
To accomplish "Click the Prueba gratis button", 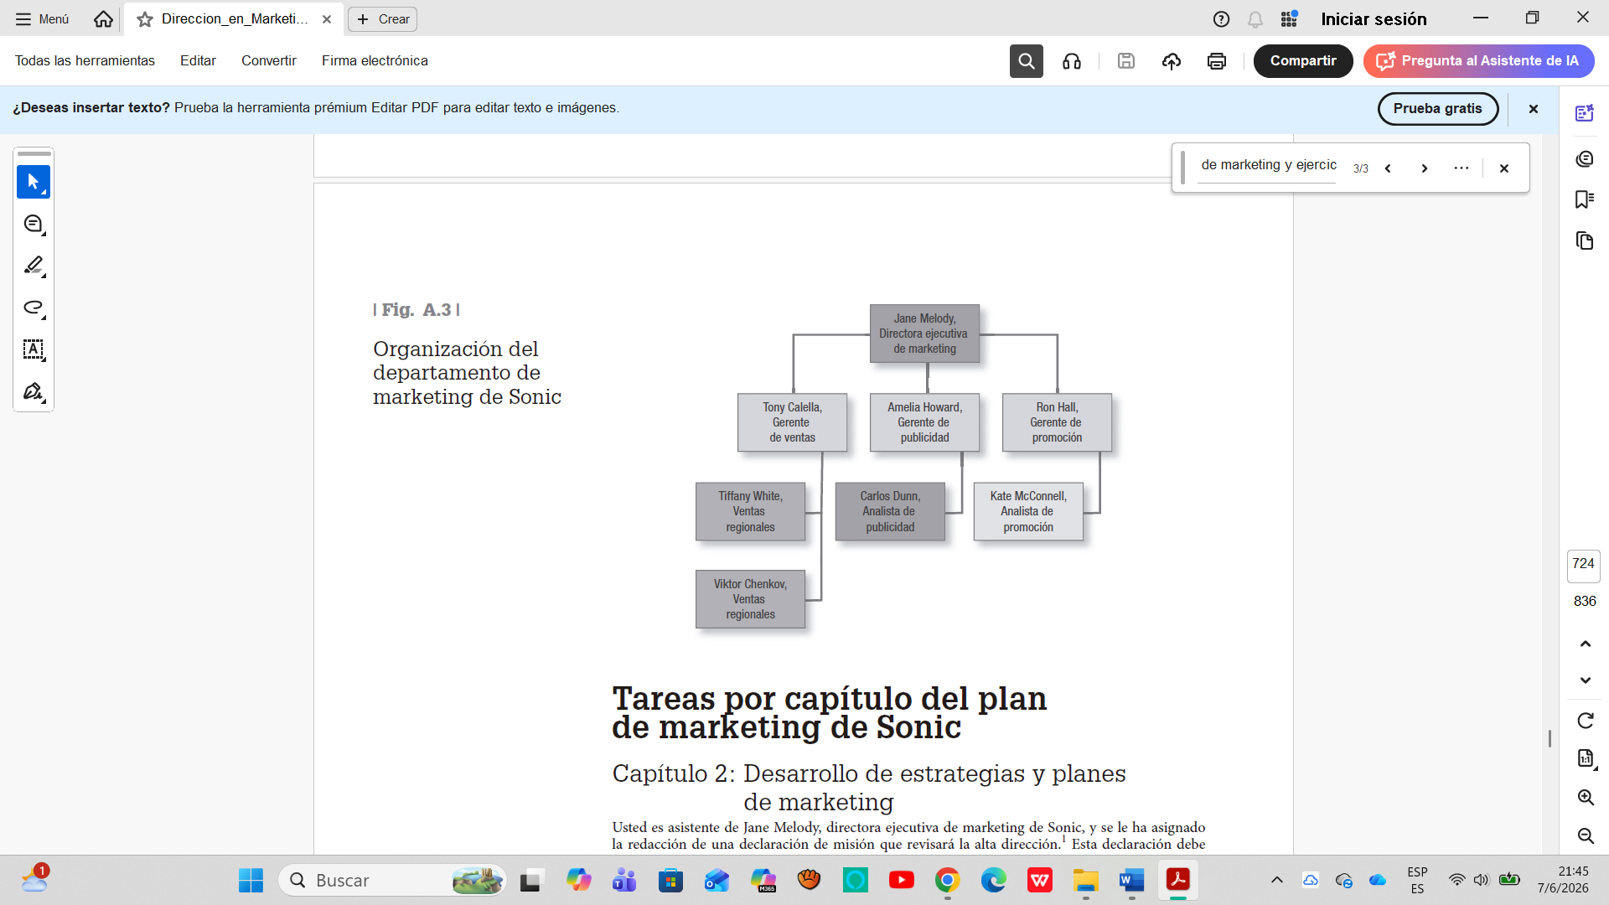I will [1438, 109].
